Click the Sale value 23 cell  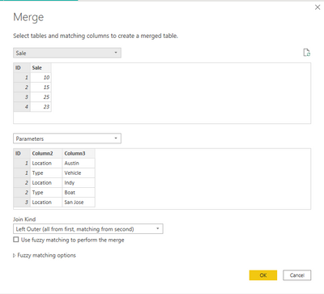click(x=40, y=107)
